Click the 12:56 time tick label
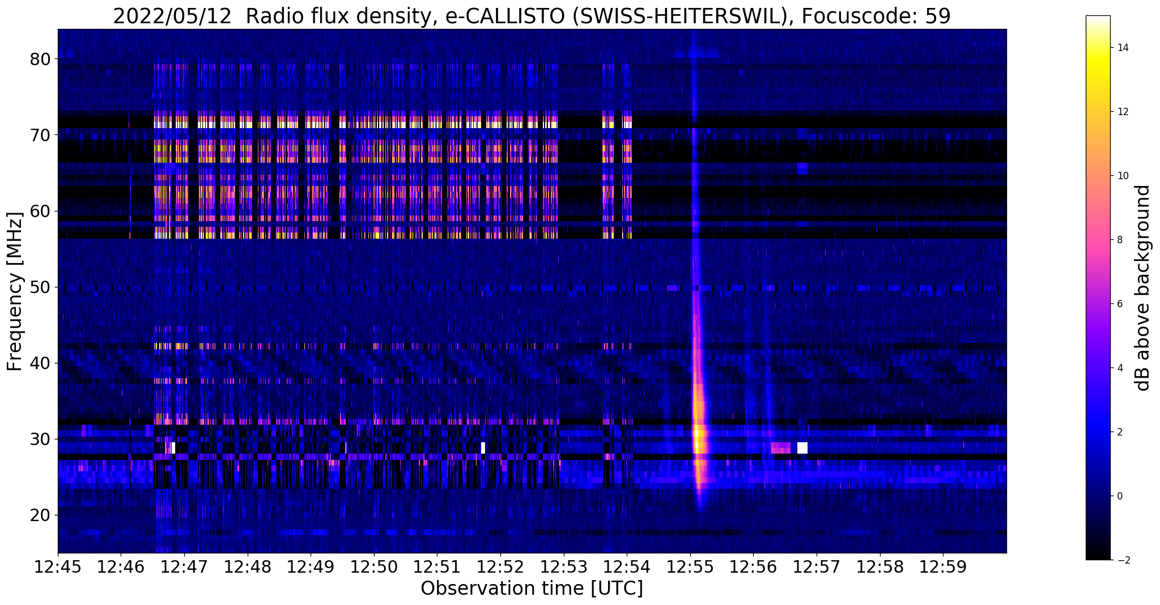Screen dimensions: 1160x605 (x=753, y=567)
